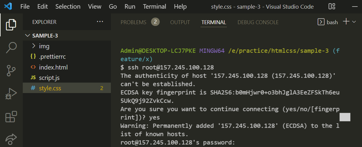The image size is (362, 147).
Task: Expand the img folder
Action: [44, 46]
